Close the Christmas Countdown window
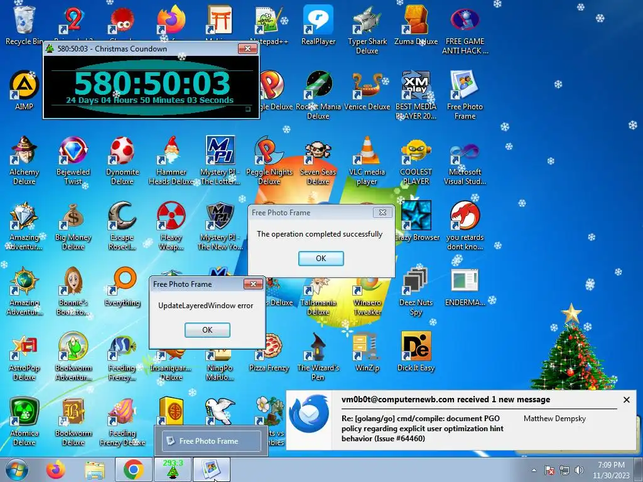The height and width of the screenshot is (482, 643). (247, 49)
